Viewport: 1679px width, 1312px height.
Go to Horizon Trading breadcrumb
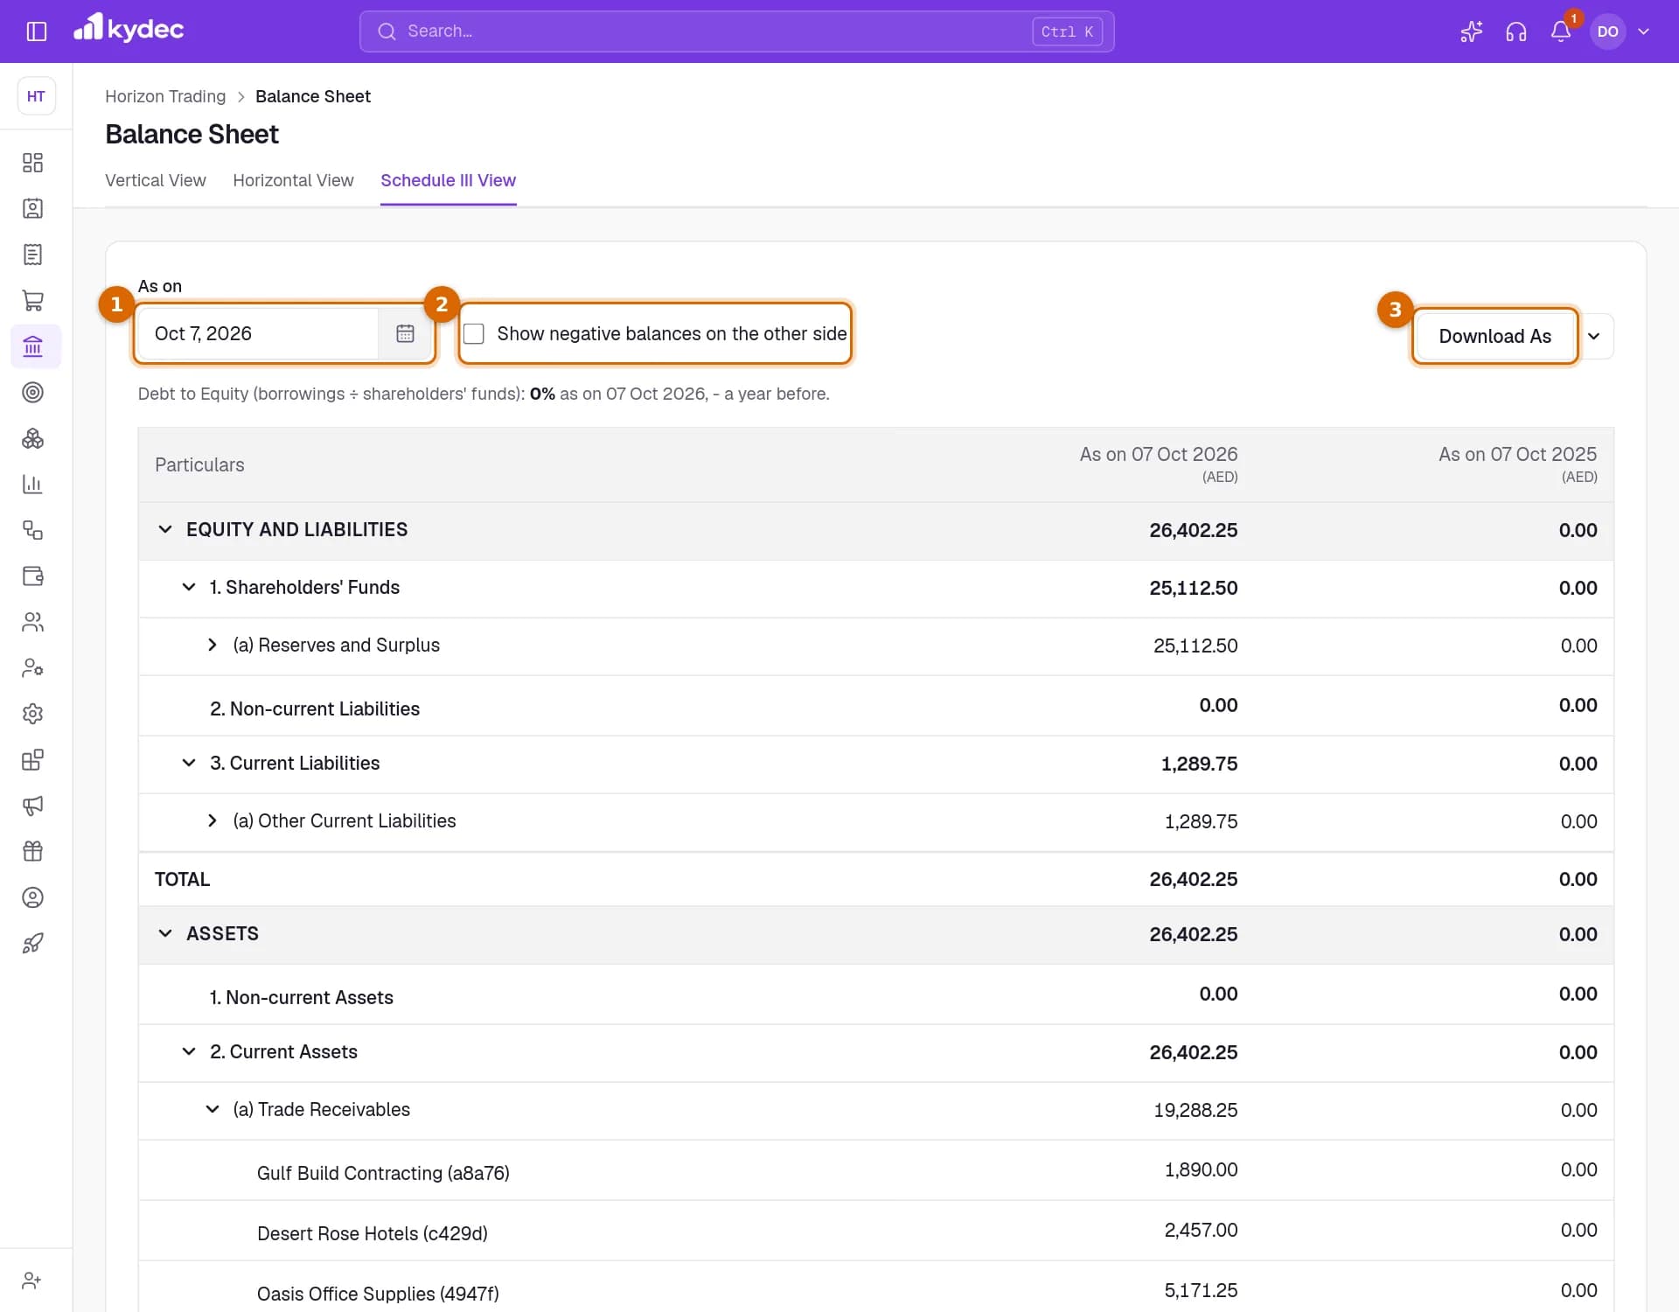point(165,96)
